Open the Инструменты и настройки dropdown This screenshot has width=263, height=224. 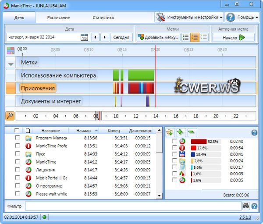pos(189,17)
